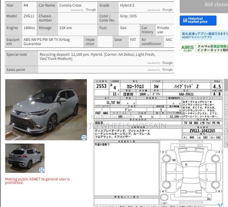Open the large front view car photo
The width and height of the screenshot is (228, 207).
[x=46, y=110]
